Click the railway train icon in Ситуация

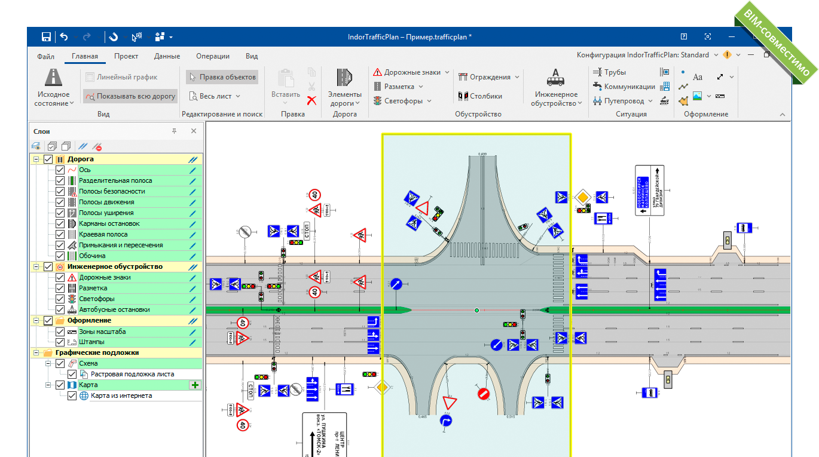(665, 101)
